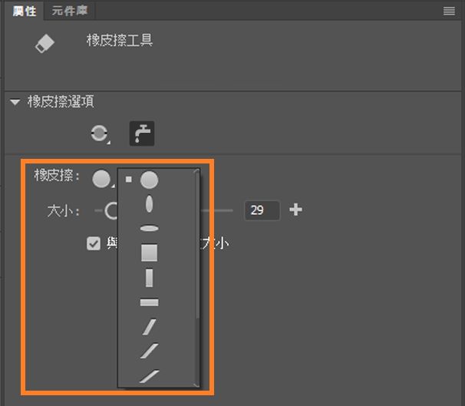Click the size slider handle
The image size is (465, 406).
111,211
